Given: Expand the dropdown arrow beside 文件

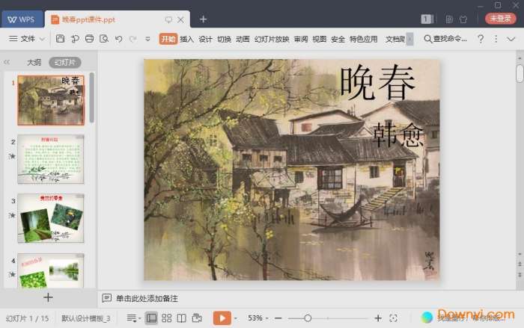Looking at the screenshot, I should click(x=42, y=39).
